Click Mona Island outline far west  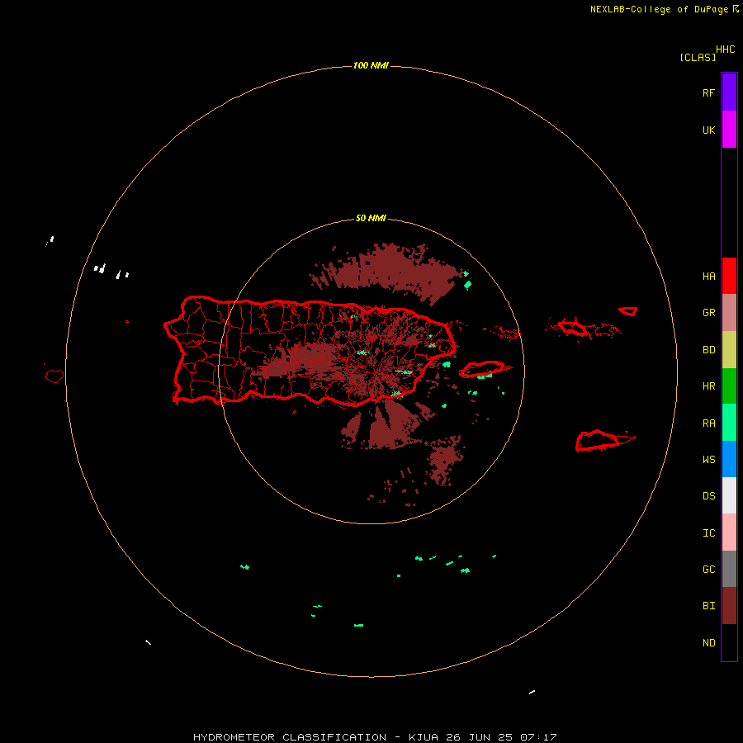tap(54, 376)
